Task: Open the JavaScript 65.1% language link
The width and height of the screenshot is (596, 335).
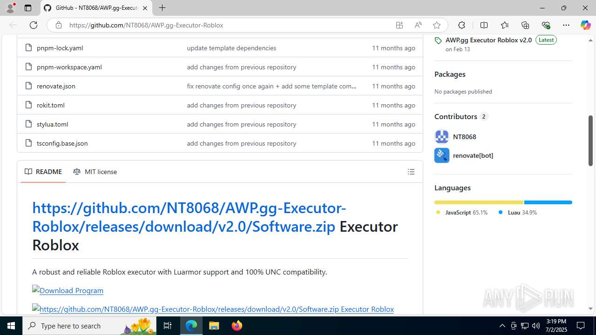Action: 462,213
